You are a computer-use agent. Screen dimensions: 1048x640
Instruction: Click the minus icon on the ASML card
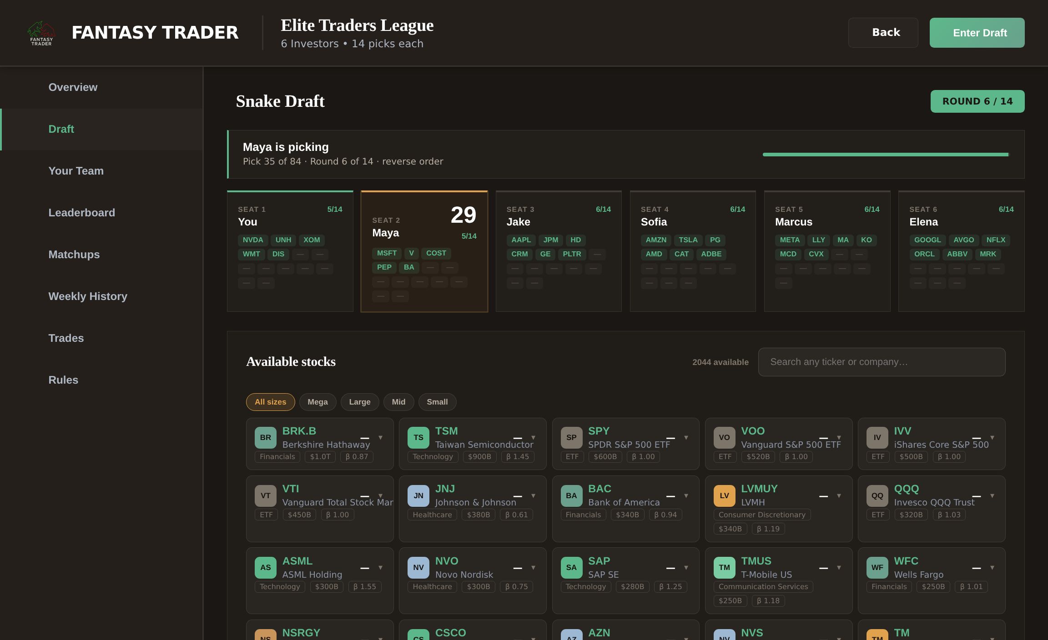365,568
